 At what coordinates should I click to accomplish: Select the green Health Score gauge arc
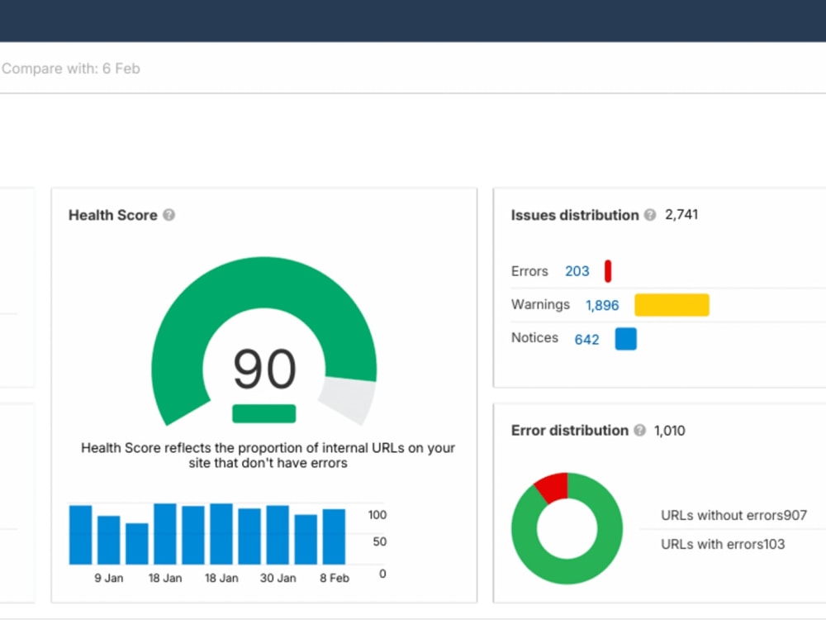point(263,282)
